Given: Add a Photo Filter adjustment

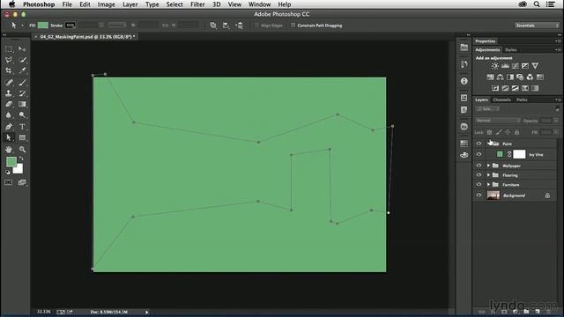Looking at the screenshot, I should coord(520,77).
